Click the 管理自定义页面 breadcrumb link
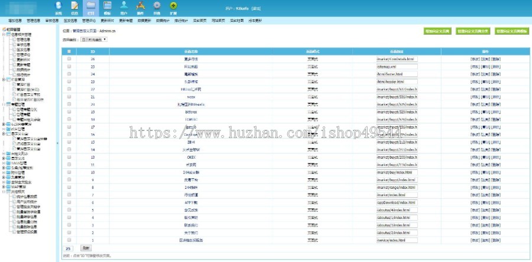532x262 pixels. [85, 31]
